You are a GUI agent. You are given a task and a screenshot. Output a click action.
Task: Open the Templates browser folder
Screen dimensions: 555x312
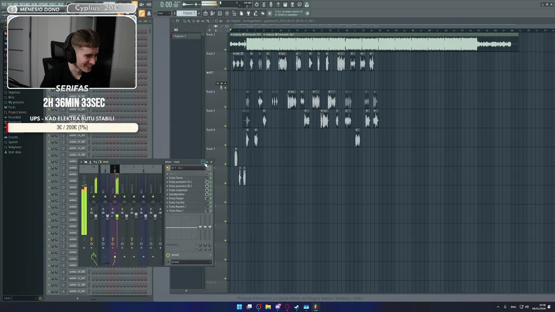click(x=15, y=147)
